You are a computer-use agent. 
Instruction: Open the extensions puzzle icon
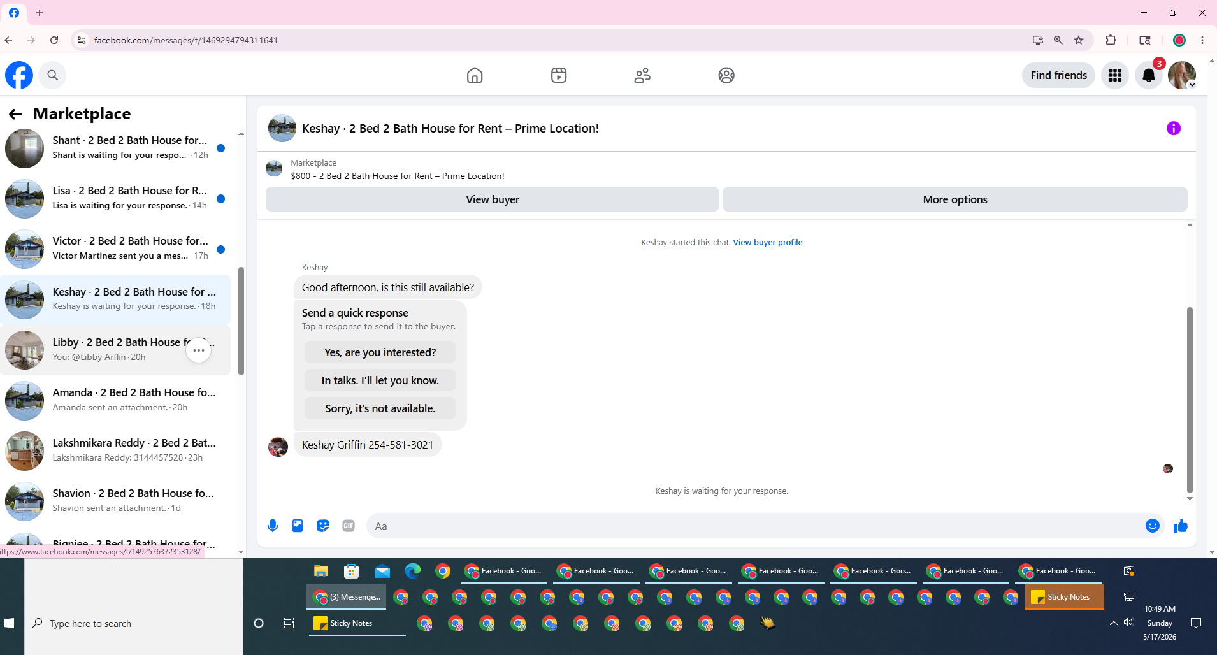(1111, 40)
